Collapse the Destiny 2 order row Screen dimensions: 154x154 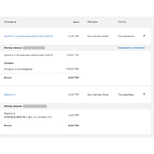(144, 94)
